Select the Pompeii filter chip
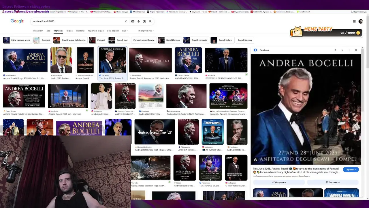Viewport: 369px width, 208px height. (97, 40)
